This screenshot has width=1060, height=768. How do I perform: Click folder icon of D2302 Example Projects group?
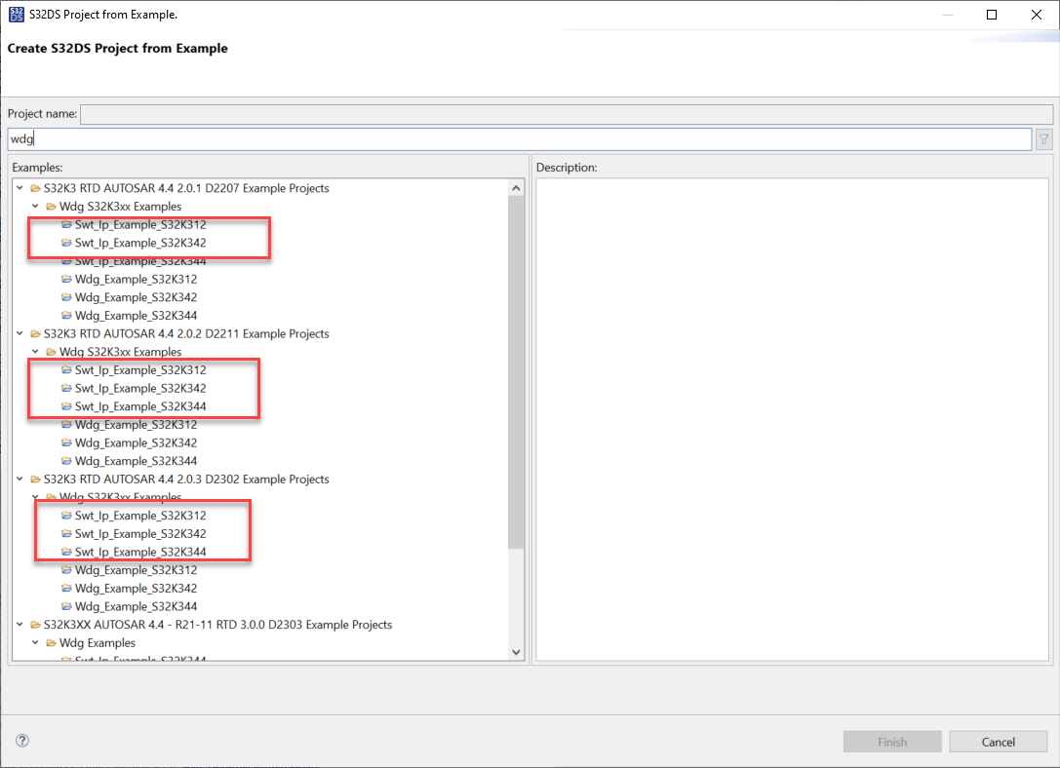36,479
